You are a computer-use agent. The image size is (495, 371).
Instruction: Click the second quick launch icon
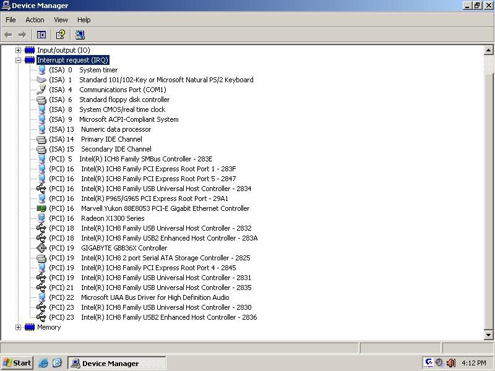coord(57,363)
